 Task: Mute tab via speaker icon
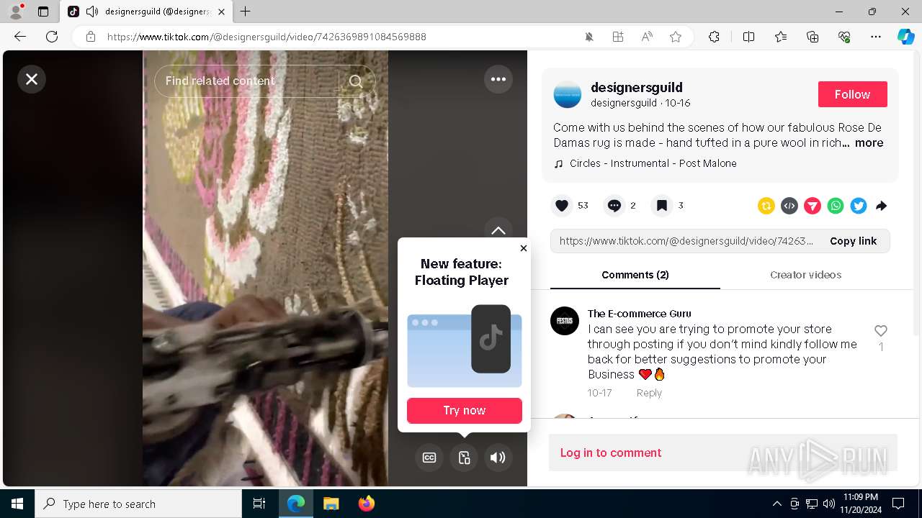[x=92, y=12]
